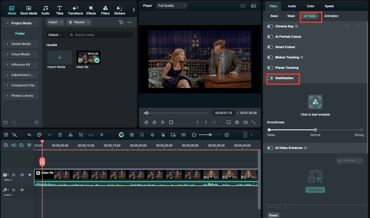Click the previous frame button in player
This screenshot has width=370, height=218.
[146, 122]
